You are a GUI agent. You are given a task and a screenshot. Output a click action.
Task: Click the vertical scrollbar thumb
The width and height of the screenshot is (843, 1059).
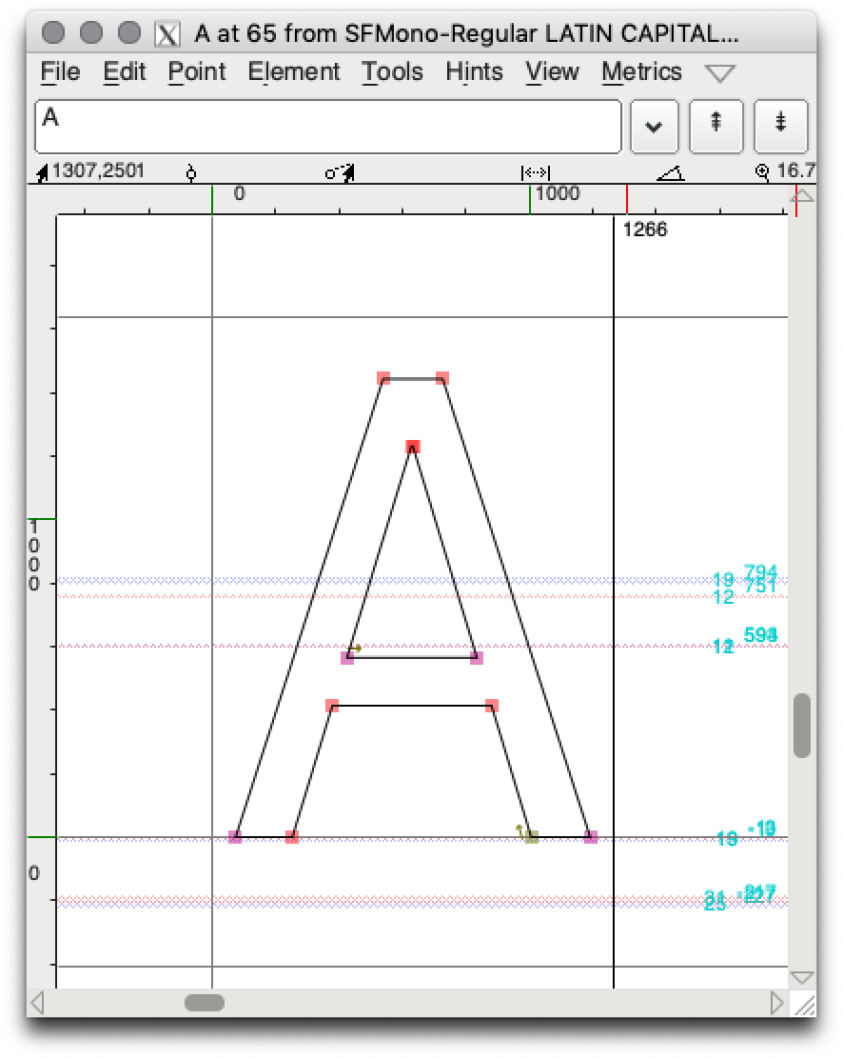pos(801,726)
